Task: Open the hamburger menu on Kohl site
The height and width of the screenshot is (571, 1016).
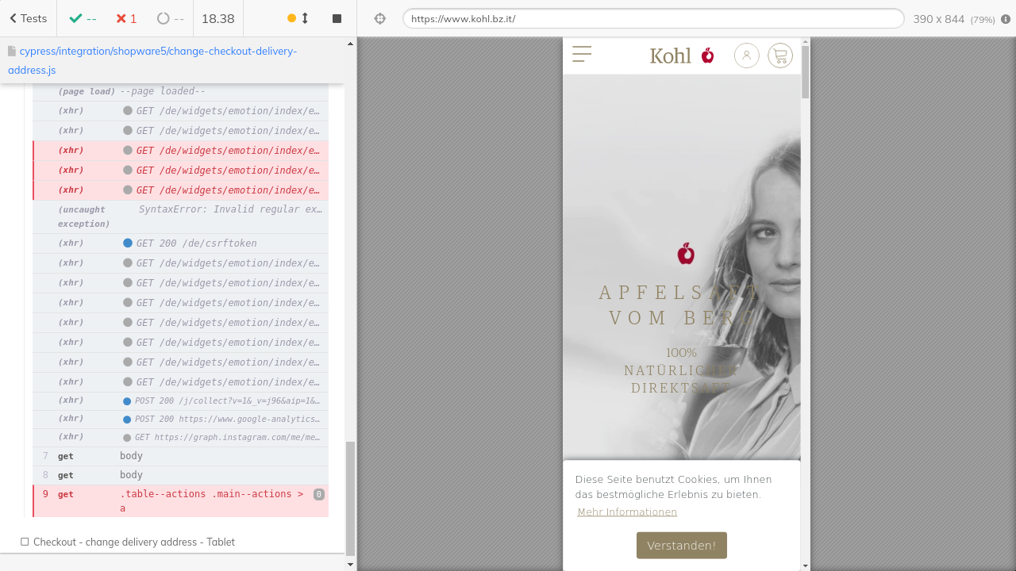Action: pos(582,55)
